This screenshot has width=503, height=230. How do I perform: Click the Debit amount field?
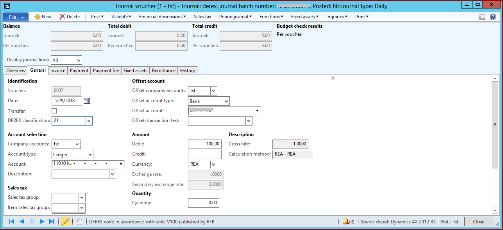[205, 144]
